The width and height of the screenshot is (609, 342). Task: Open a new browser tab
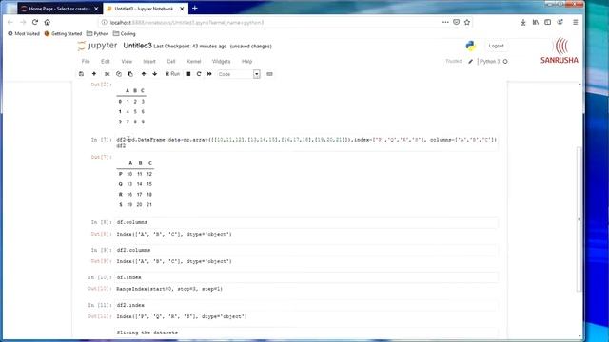click(x=194, y=9)
